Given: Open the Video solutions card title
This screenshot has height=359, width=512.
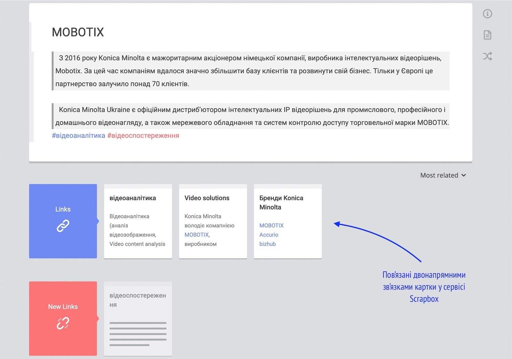Looking at the screenshot, I should (207, 198).
